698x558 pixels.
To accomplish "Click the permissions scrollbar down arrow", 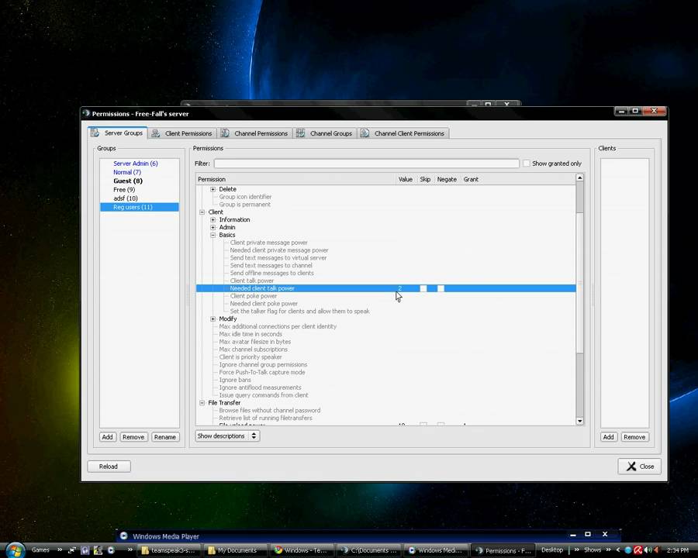I will click(x=579, y=421).
